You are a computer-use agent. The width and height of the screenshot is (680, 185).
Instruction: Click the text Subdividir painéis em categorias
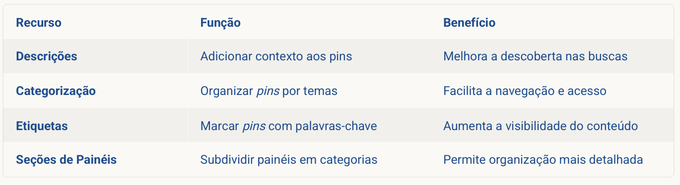(x=289, y=160)
